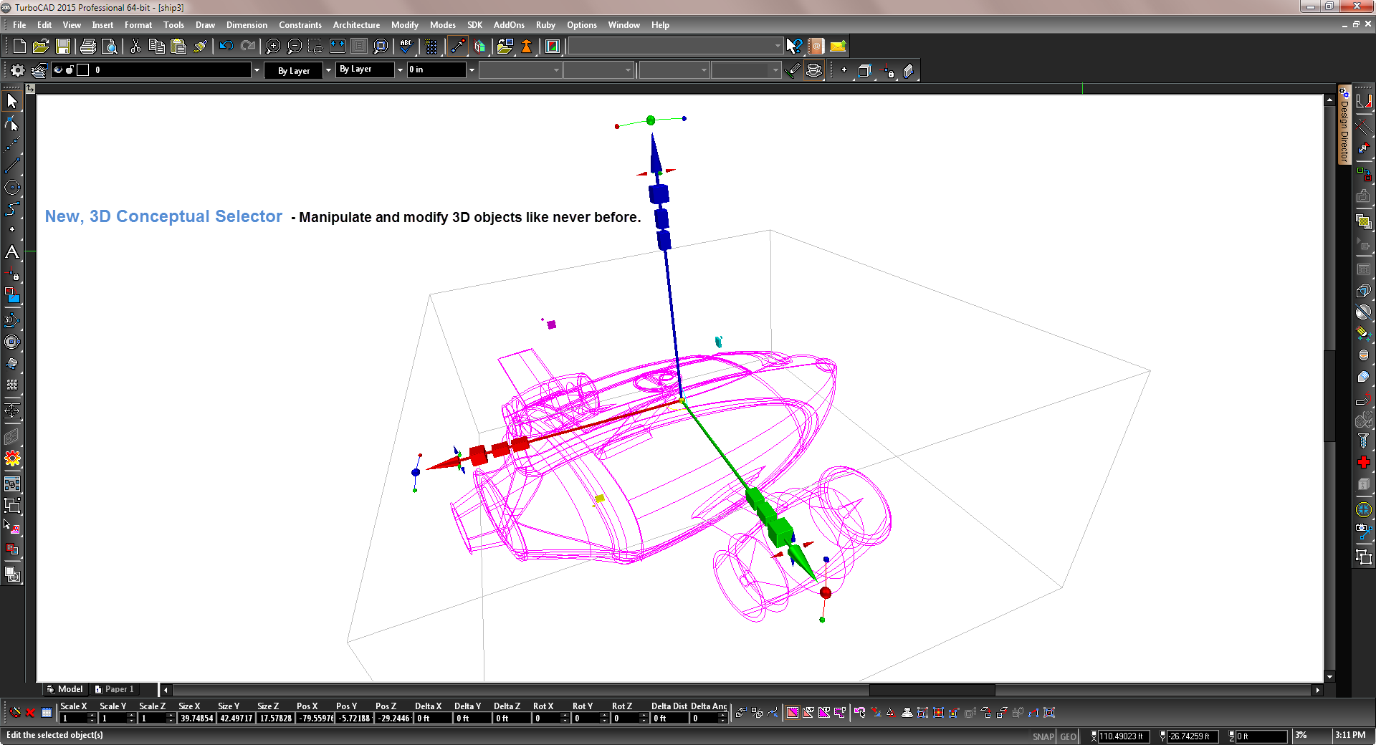Open the Ruby menu
1376x745 pixels.
coord(545,25)
